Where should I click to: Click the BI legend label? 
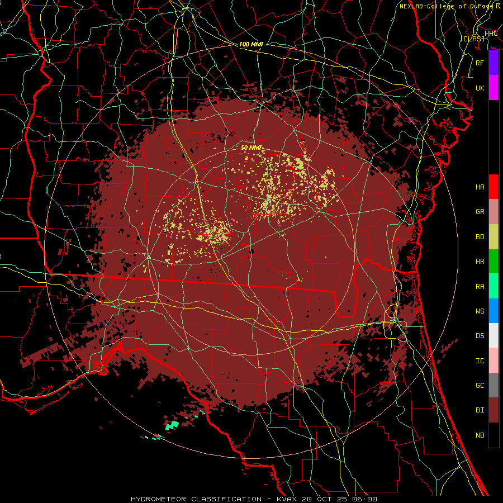point(480,410)
